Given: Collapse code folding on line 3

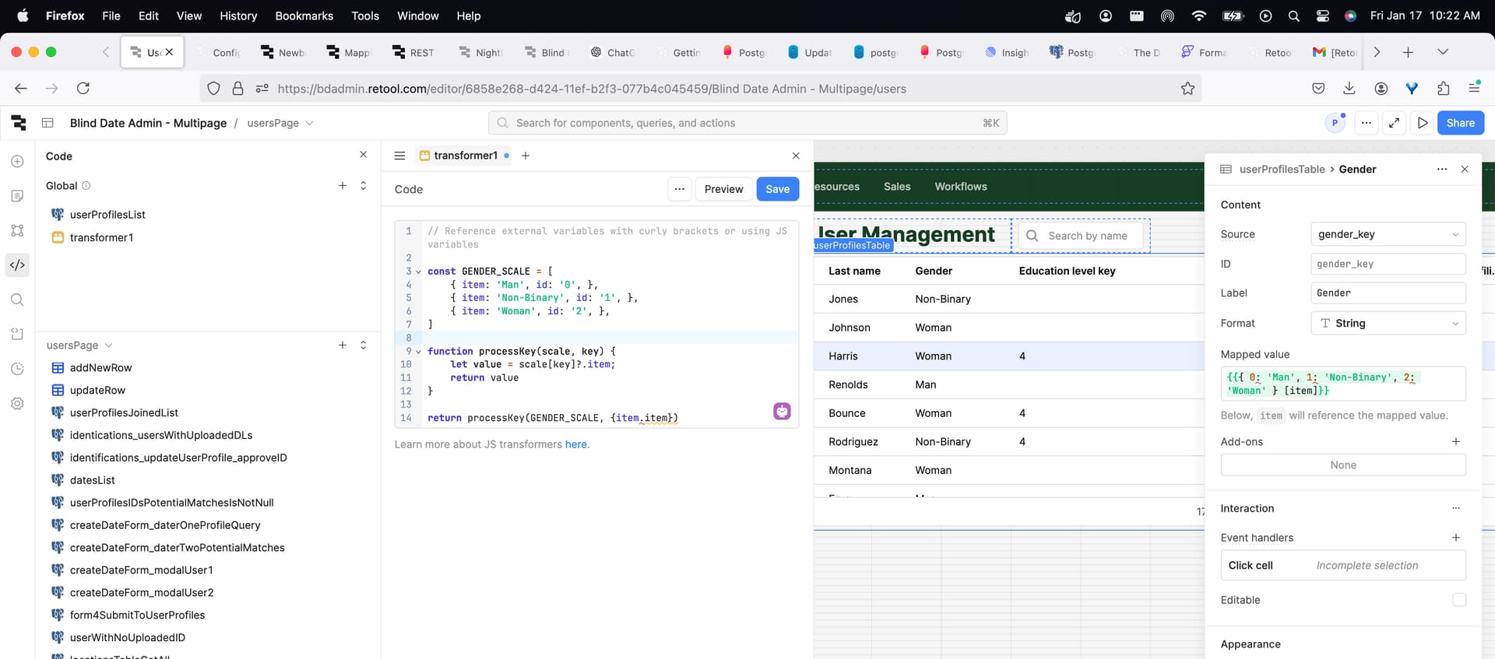Looking at the screenshot, I should (418, 272).
